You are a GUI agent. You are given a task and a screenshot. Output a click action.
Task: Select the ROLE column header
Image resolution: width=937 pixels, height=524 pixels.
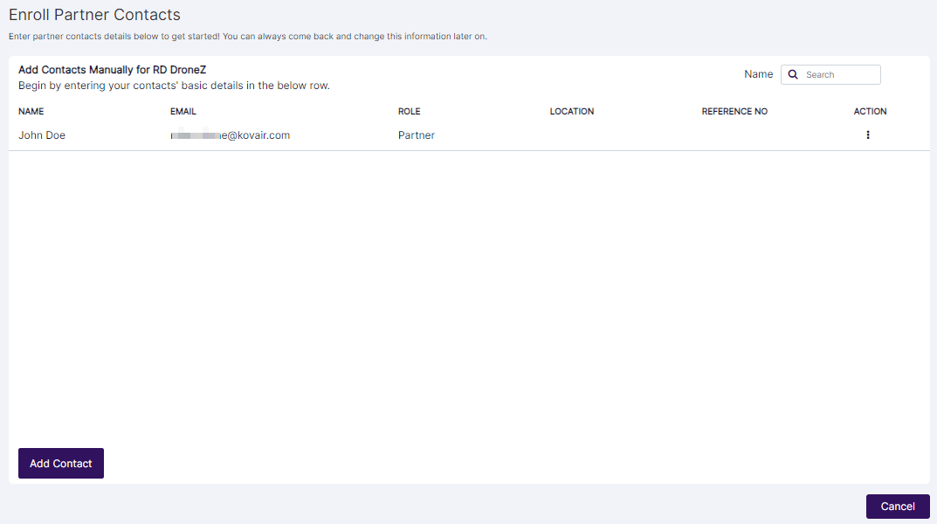tap(409, 111)
